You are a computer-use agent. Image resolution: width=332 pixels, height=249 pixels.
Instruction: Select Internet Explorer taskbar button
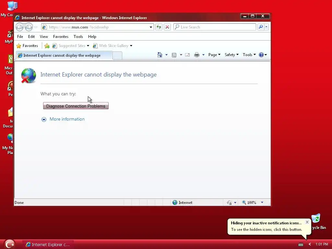coord(48,244)
